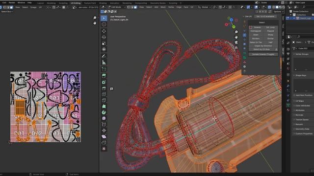314x176 pixels.
Task: Select the Add Cube tool
Action: click(x=104, y=69)
